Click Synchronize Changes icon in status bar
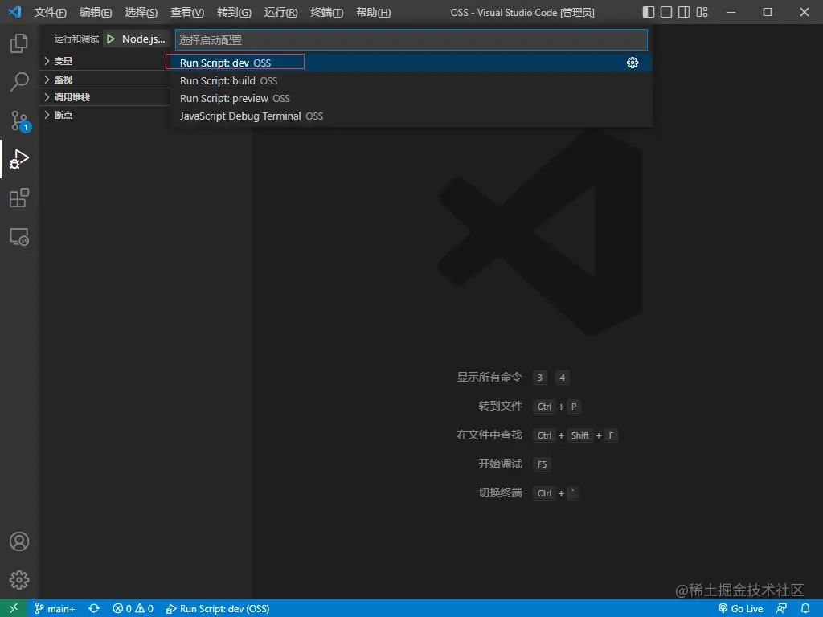This screenshot has width=823, height=617. click(94, 609)
